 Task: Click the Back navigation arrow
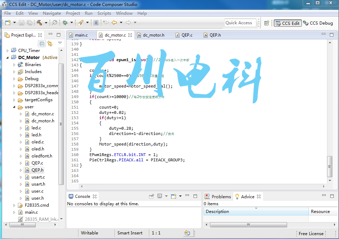114,22
